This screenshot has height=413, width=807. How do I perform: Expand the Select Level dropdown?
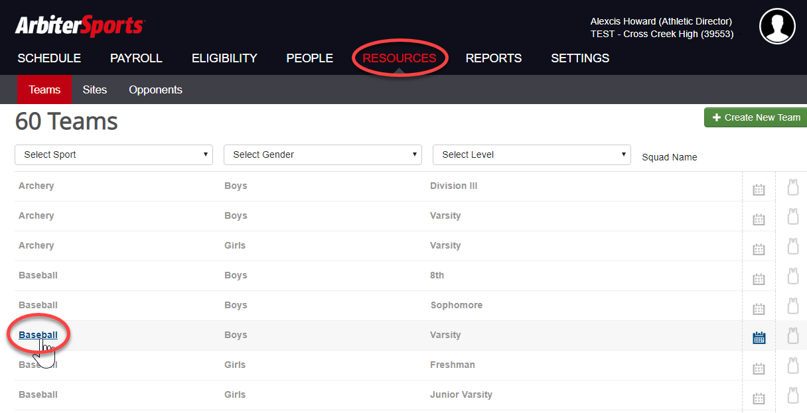(532, 154)
